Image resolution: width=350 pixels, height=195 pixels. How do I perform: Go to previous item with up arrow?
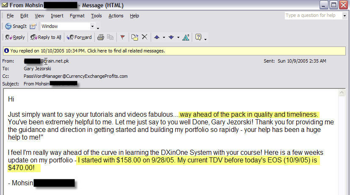tap(157, 37)
